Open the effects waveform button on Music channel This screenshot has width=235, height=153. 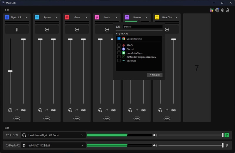click(x=107, y=119)
